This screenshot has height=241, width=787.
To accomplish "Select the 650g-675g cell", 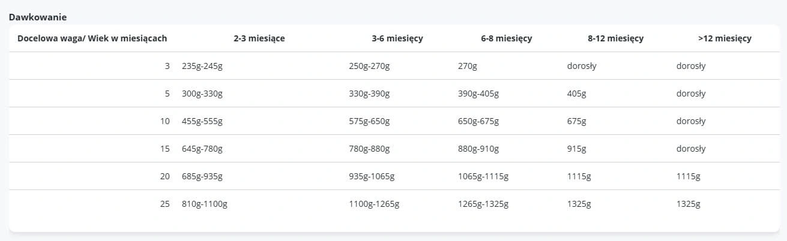I will coord(478,121).
